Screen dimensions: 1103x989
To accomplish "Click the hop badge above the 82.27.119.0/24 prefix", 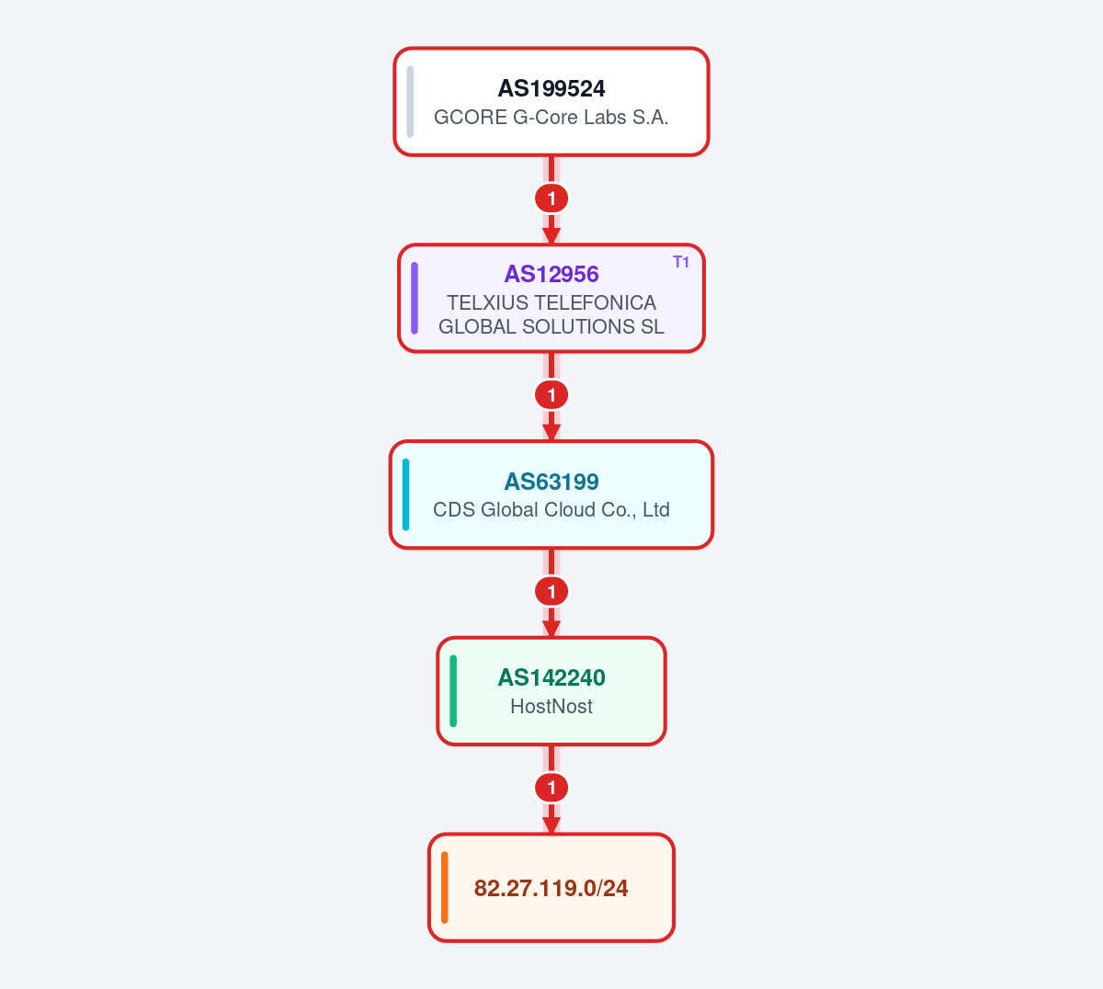I will (551, 788).
